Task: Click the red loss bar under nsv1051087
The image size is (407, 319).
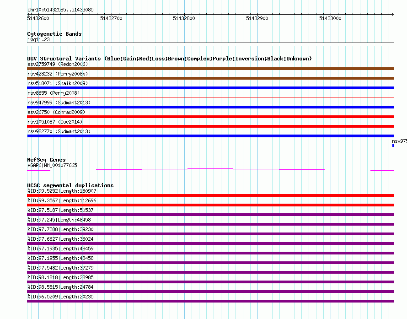Action: tap(210, 126)
